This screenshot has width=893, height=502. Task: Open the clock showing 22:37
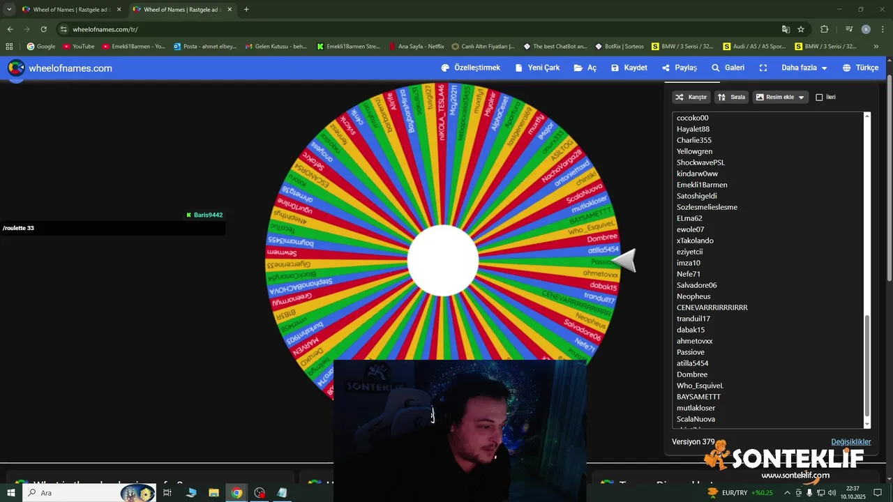[853, 493]
